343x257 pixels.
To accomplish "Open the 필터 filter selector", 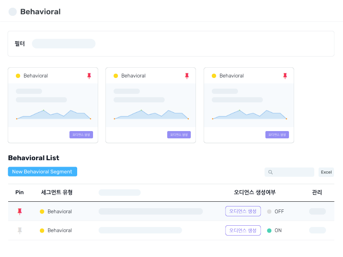I will click(63, 44).
